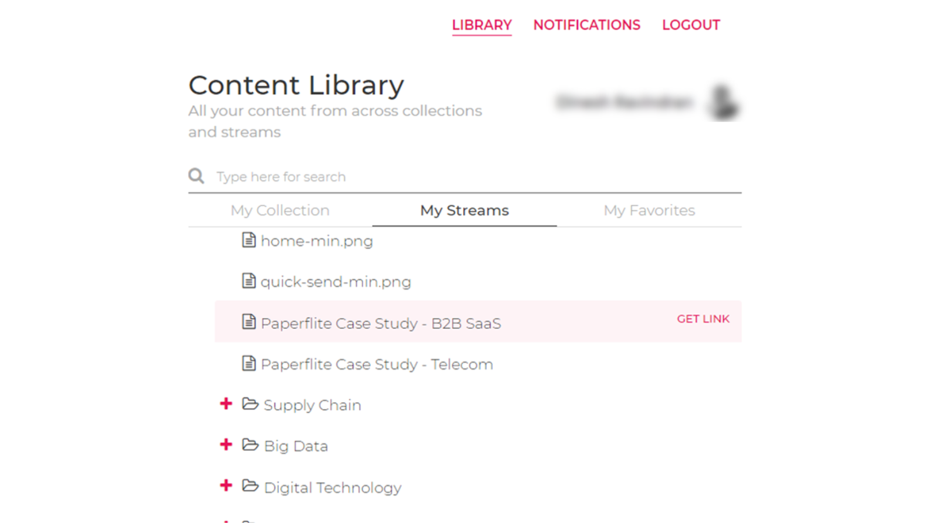Click the quick-send-min.png document icon
Viewport: 930px width, 523px height.
[x=249, y=281]
